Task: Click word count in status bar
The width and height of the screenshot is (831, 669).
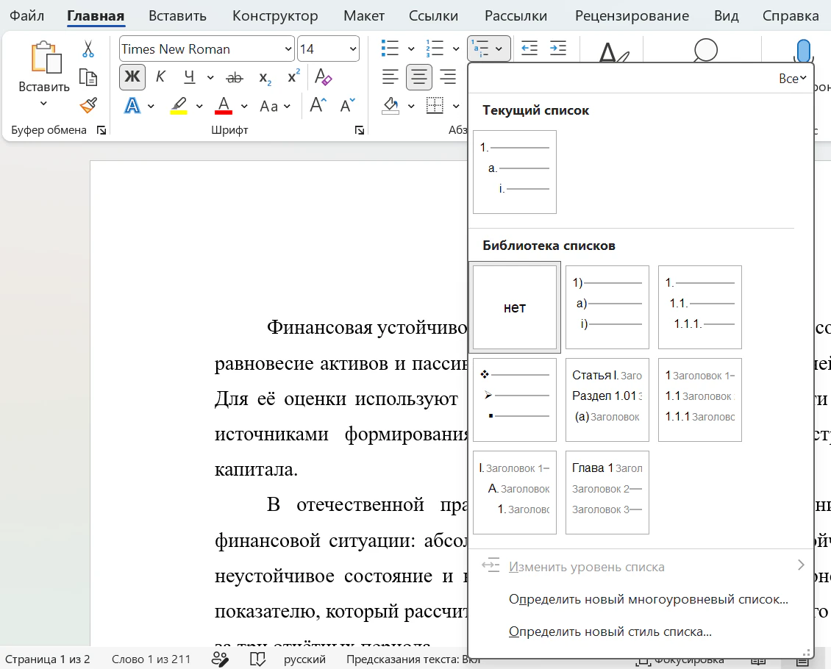Action: coord(151,659)
